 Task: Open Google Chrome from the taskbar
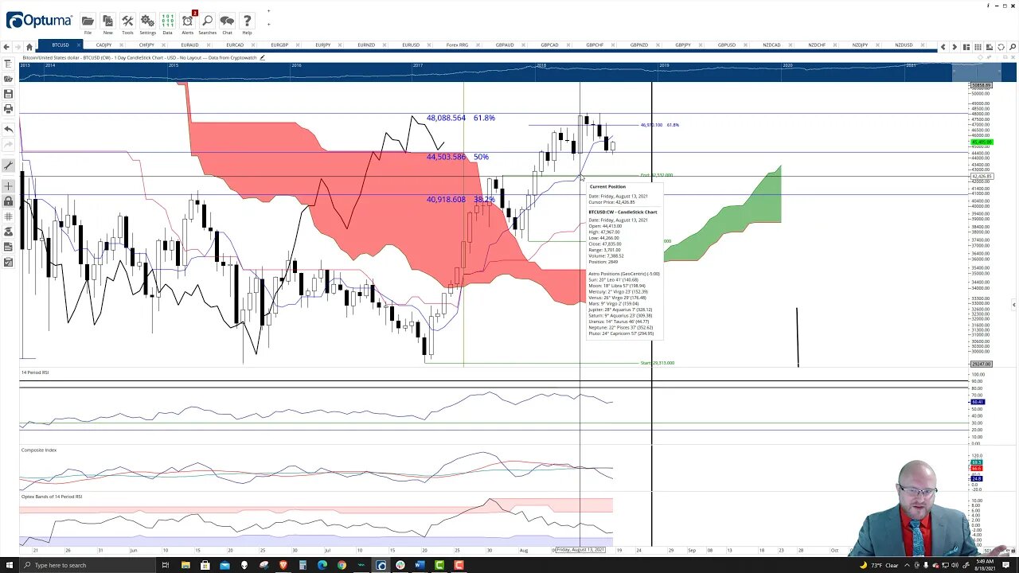[342, 565]
